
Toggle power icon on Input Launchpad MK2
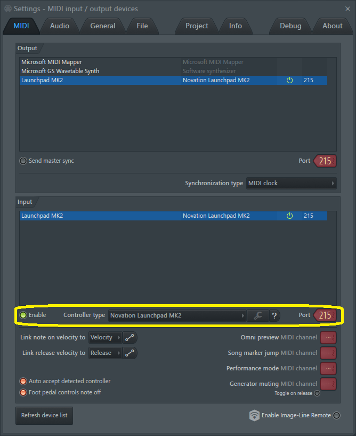click(289, 216)
